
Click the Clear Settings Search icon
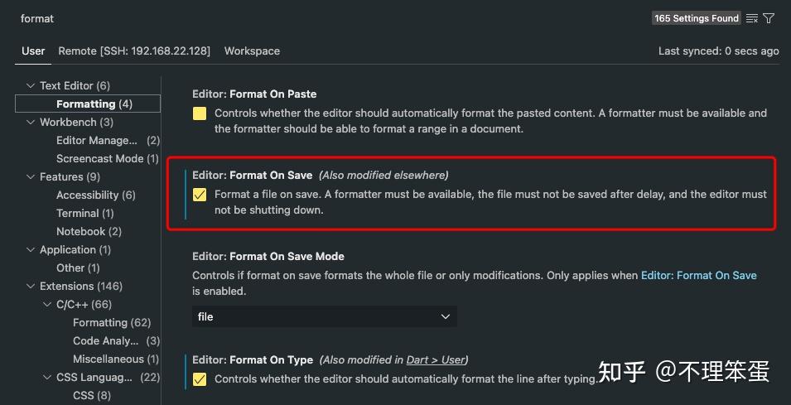752,18
